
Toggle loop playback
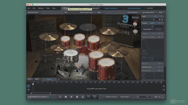coord(60,97)
